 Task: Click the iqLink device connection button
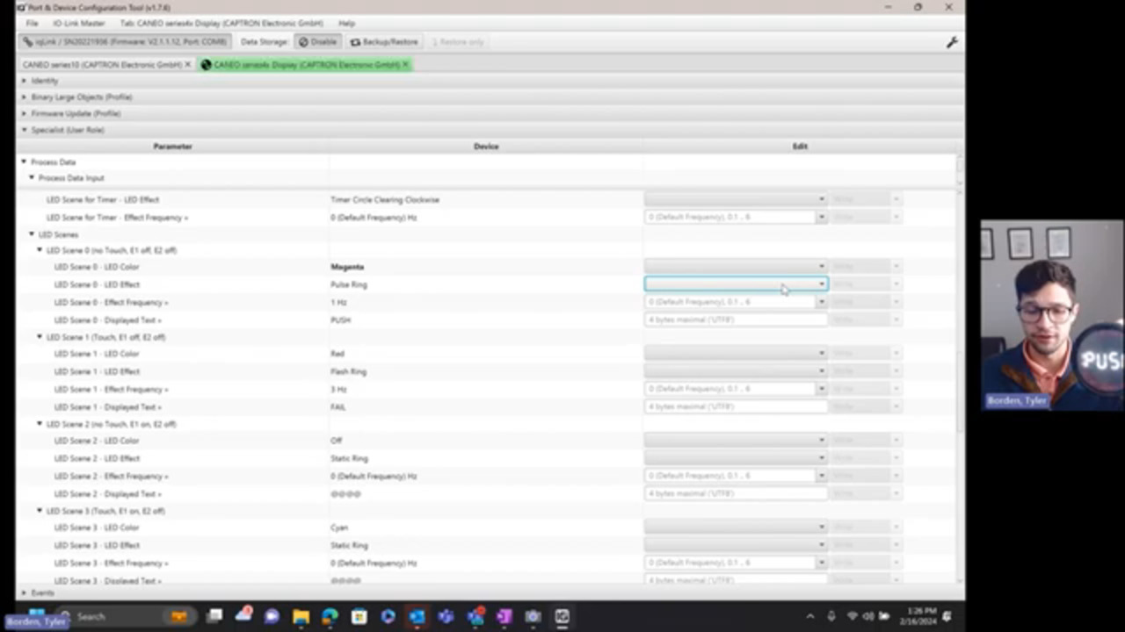(126, 42)
